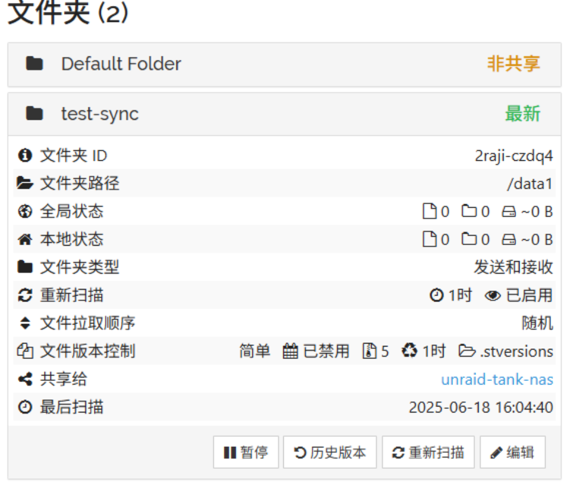Click the home icon next to 本地状态
570x486 pixels.
pos(24,240)
